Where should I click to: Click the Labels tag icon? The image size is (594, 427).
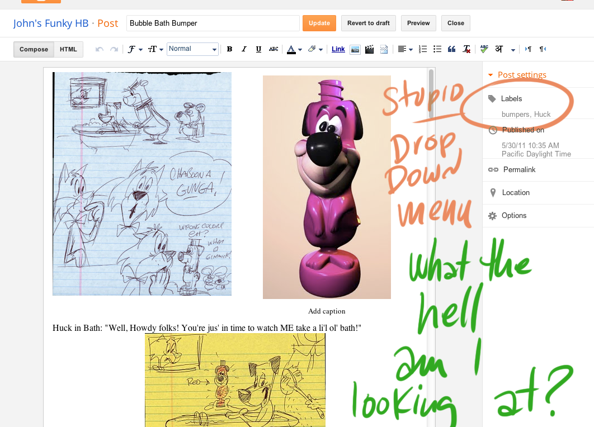(x=492, y=99)
